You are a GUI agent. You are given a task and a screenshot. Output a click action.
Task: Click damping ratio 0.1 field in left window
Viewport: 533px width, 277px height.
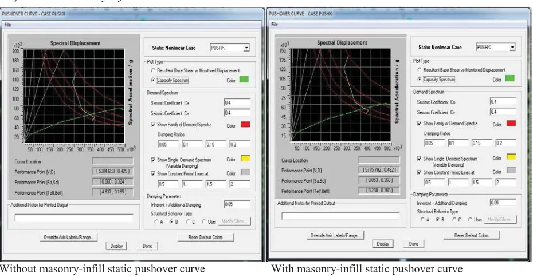coord(192,144)
